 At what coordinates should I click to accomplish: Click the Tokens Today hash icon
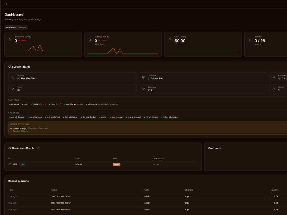(90, 40)
